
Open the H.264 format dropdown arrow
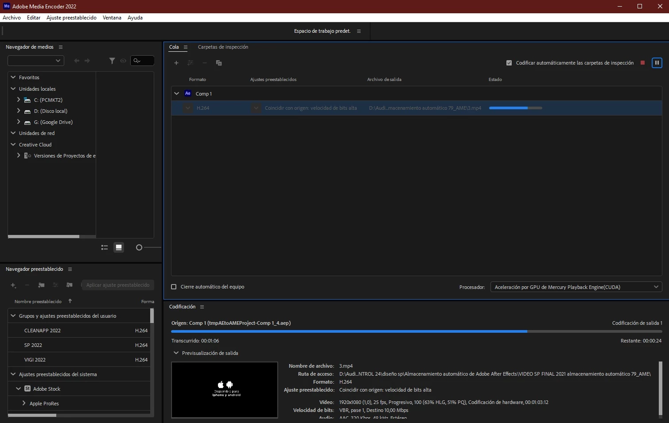pos(188,108)
